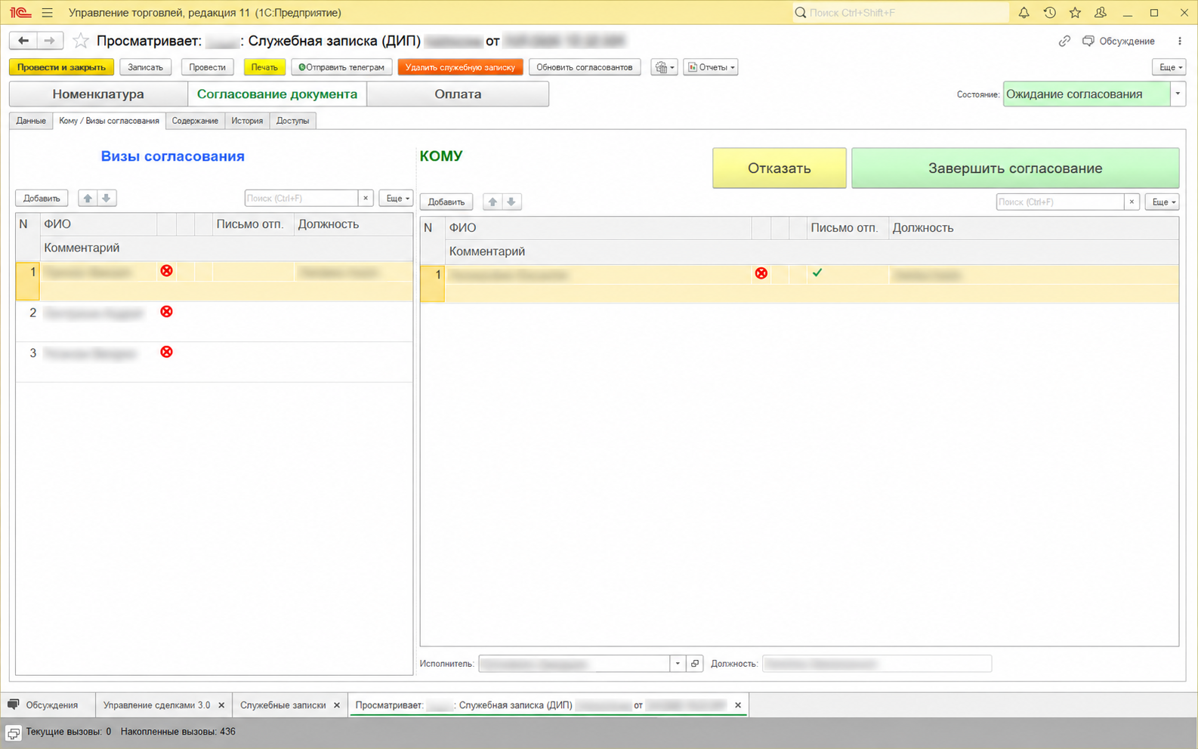Focus the global search field Поиск Ctrl+Shift+F

click(900, 13)
